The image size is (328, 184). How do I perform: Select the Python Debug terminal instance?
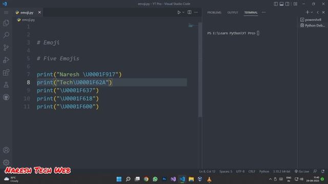click(x=313, y=26)
